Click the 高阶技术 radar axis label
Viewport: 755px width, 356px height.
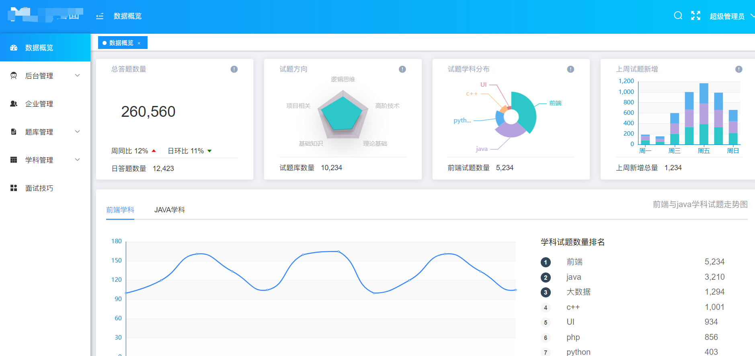[x=387, y=106]
